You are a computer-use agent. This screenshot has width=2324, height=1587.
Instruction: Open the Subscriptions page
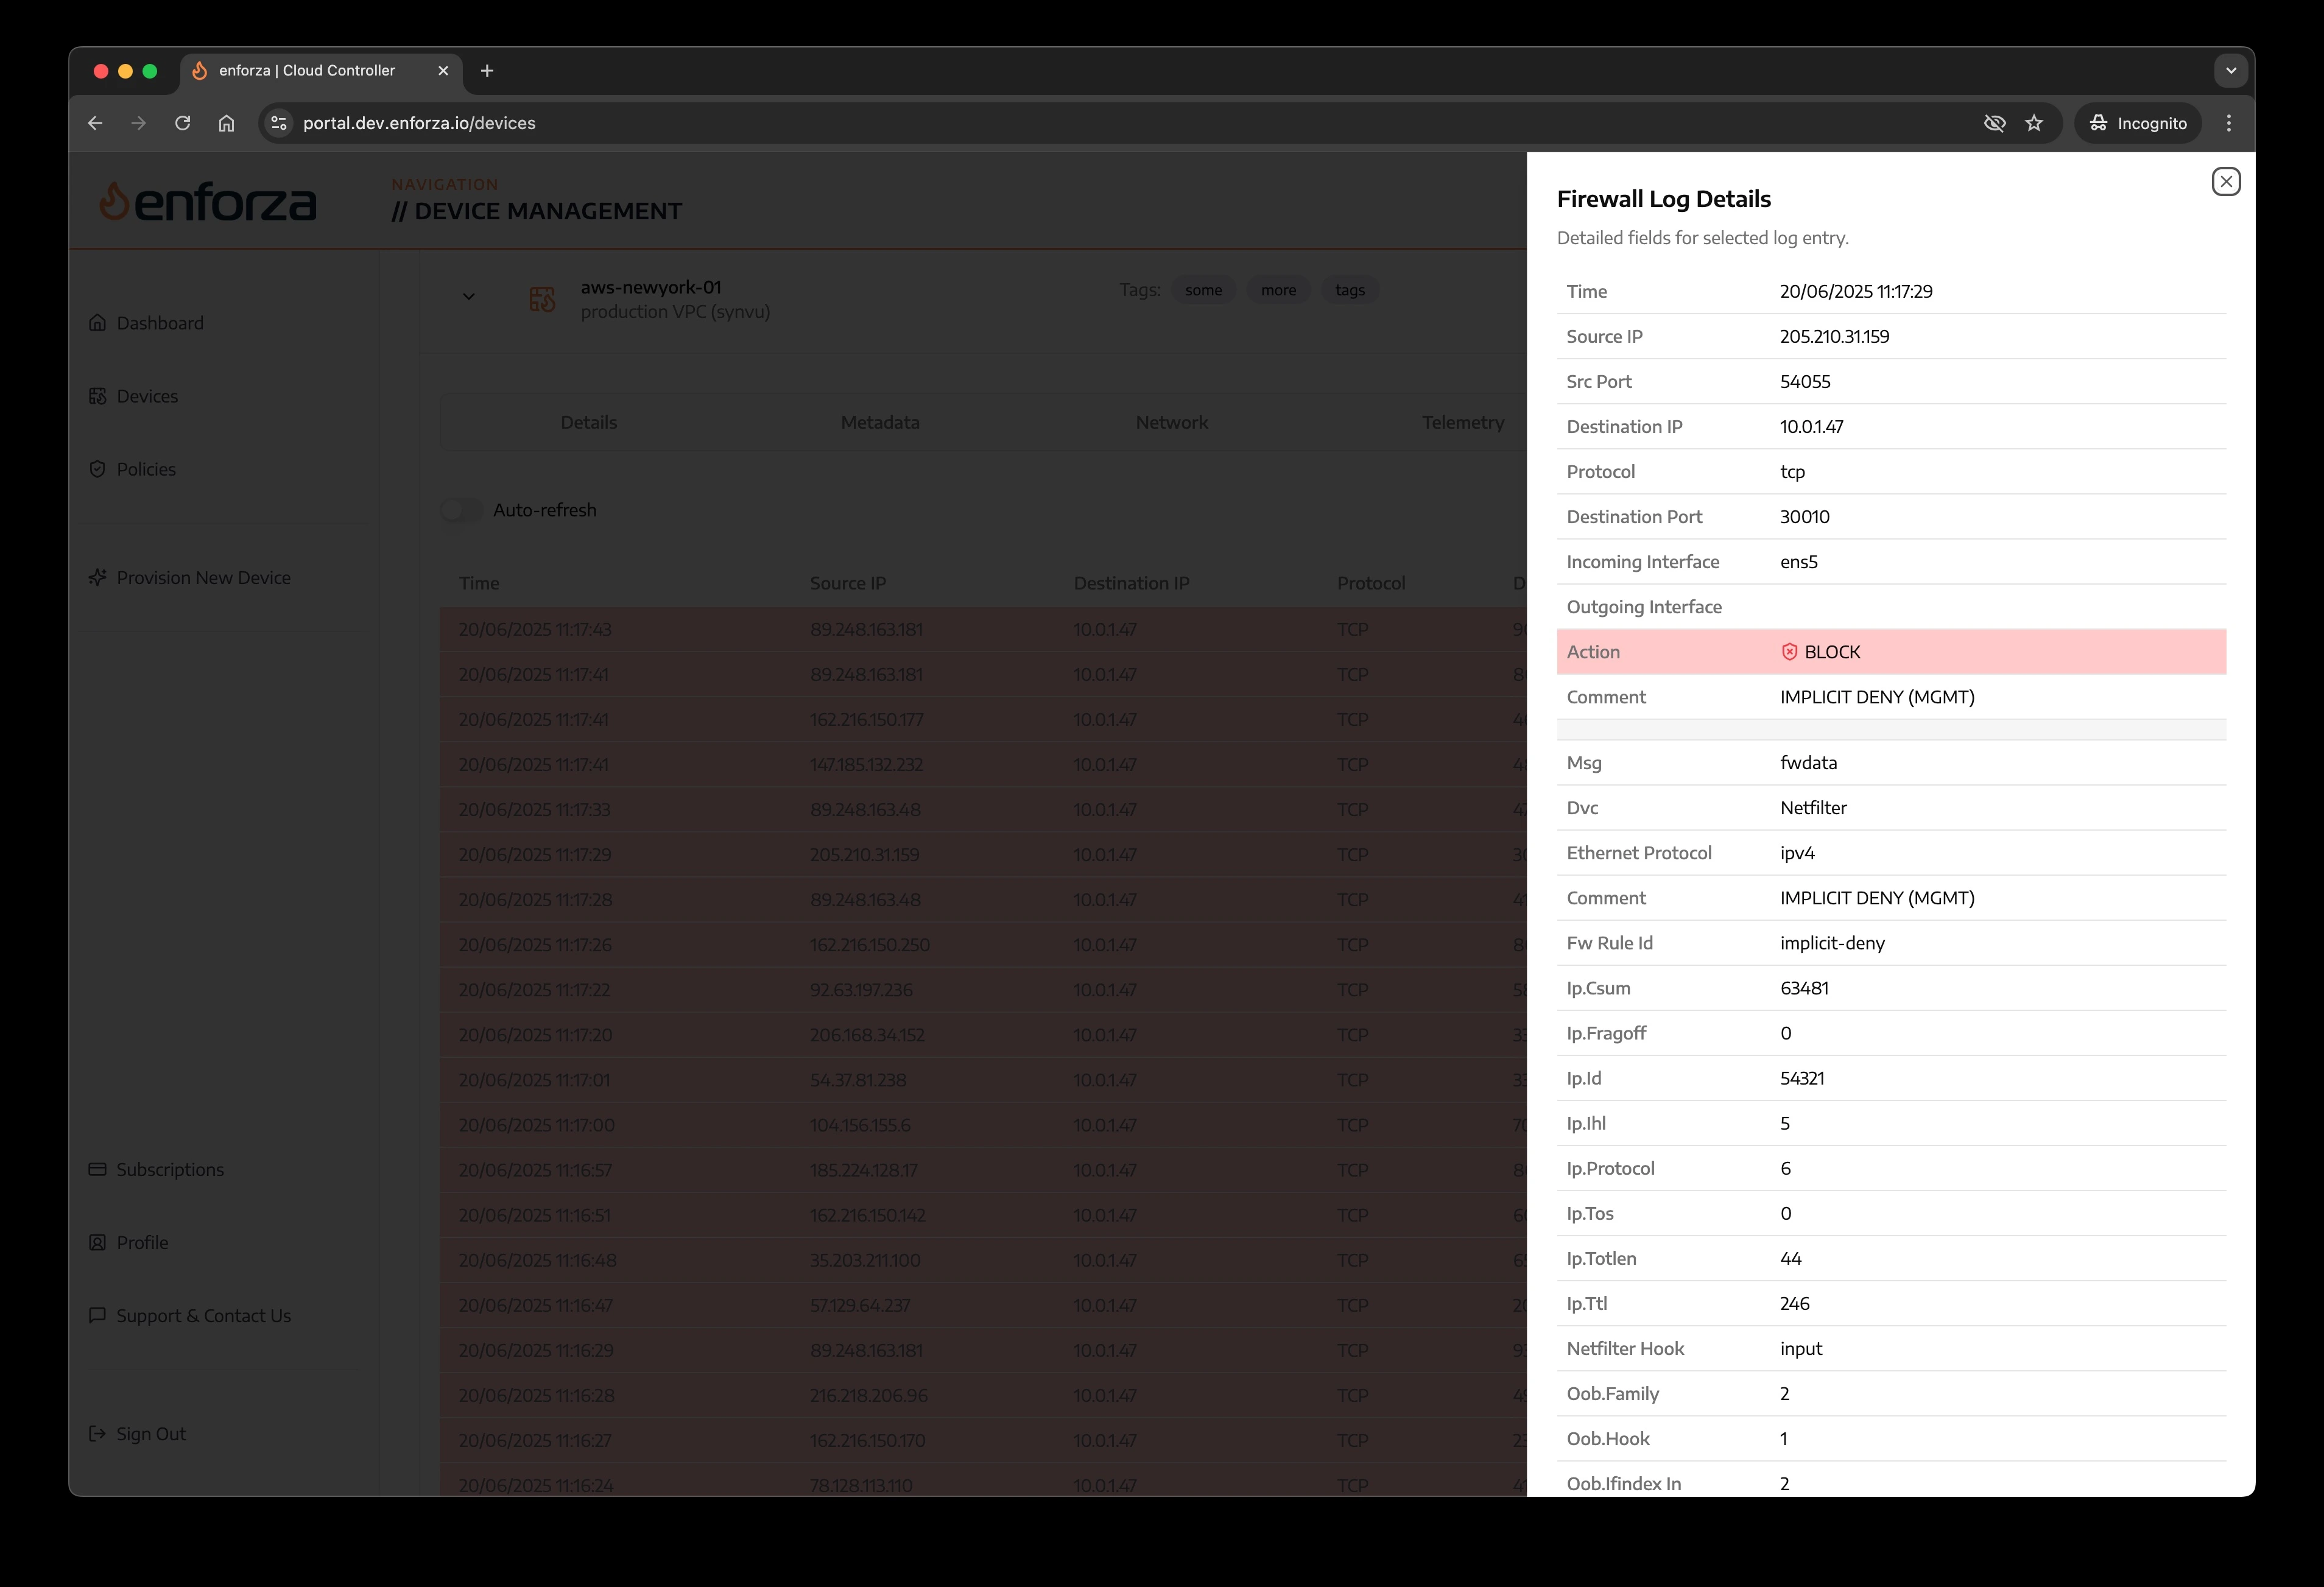170,1169
